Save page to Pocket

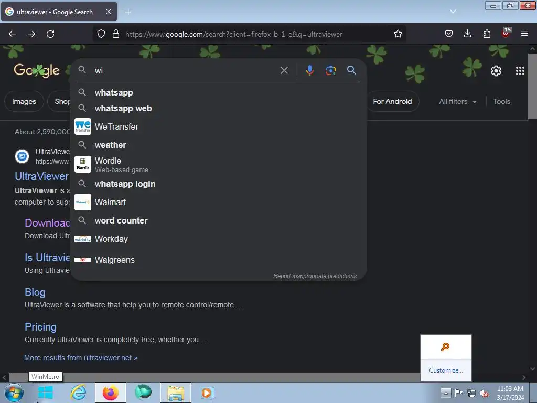point(449,34)
